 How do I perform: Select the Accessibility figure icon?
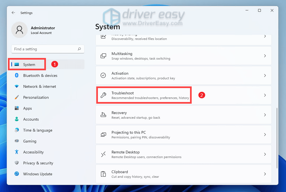17,152
